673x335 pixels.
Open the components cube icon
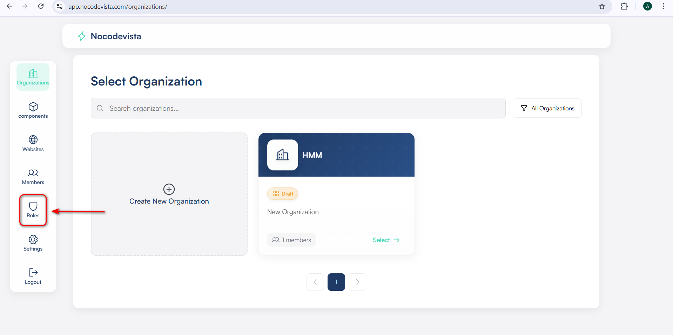pyautogui.click(x=33, y=107)
